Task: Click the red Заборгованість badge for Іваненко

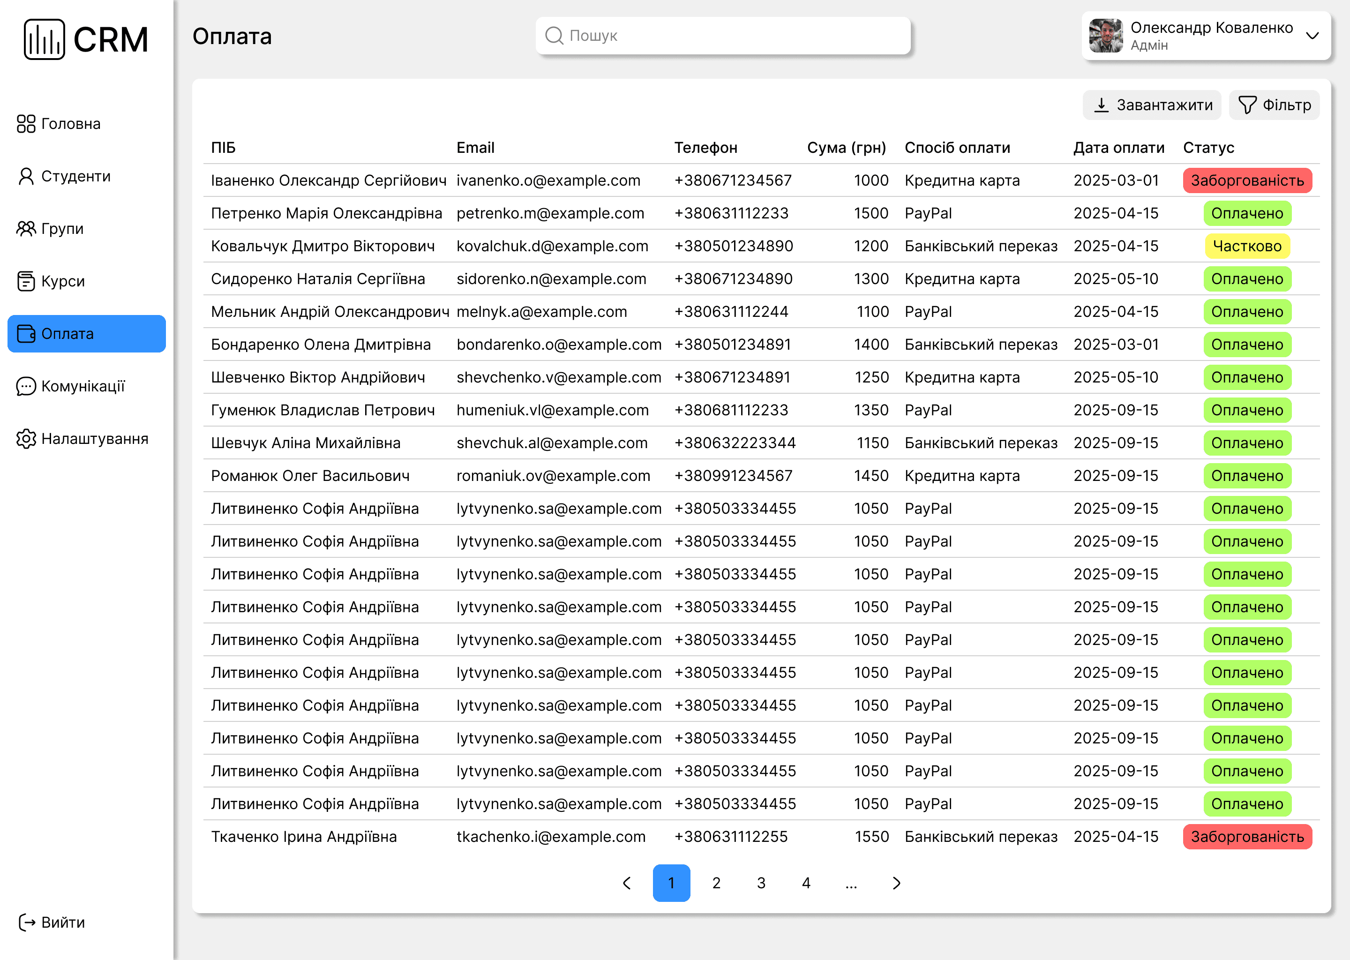Action: (1247, 180)
